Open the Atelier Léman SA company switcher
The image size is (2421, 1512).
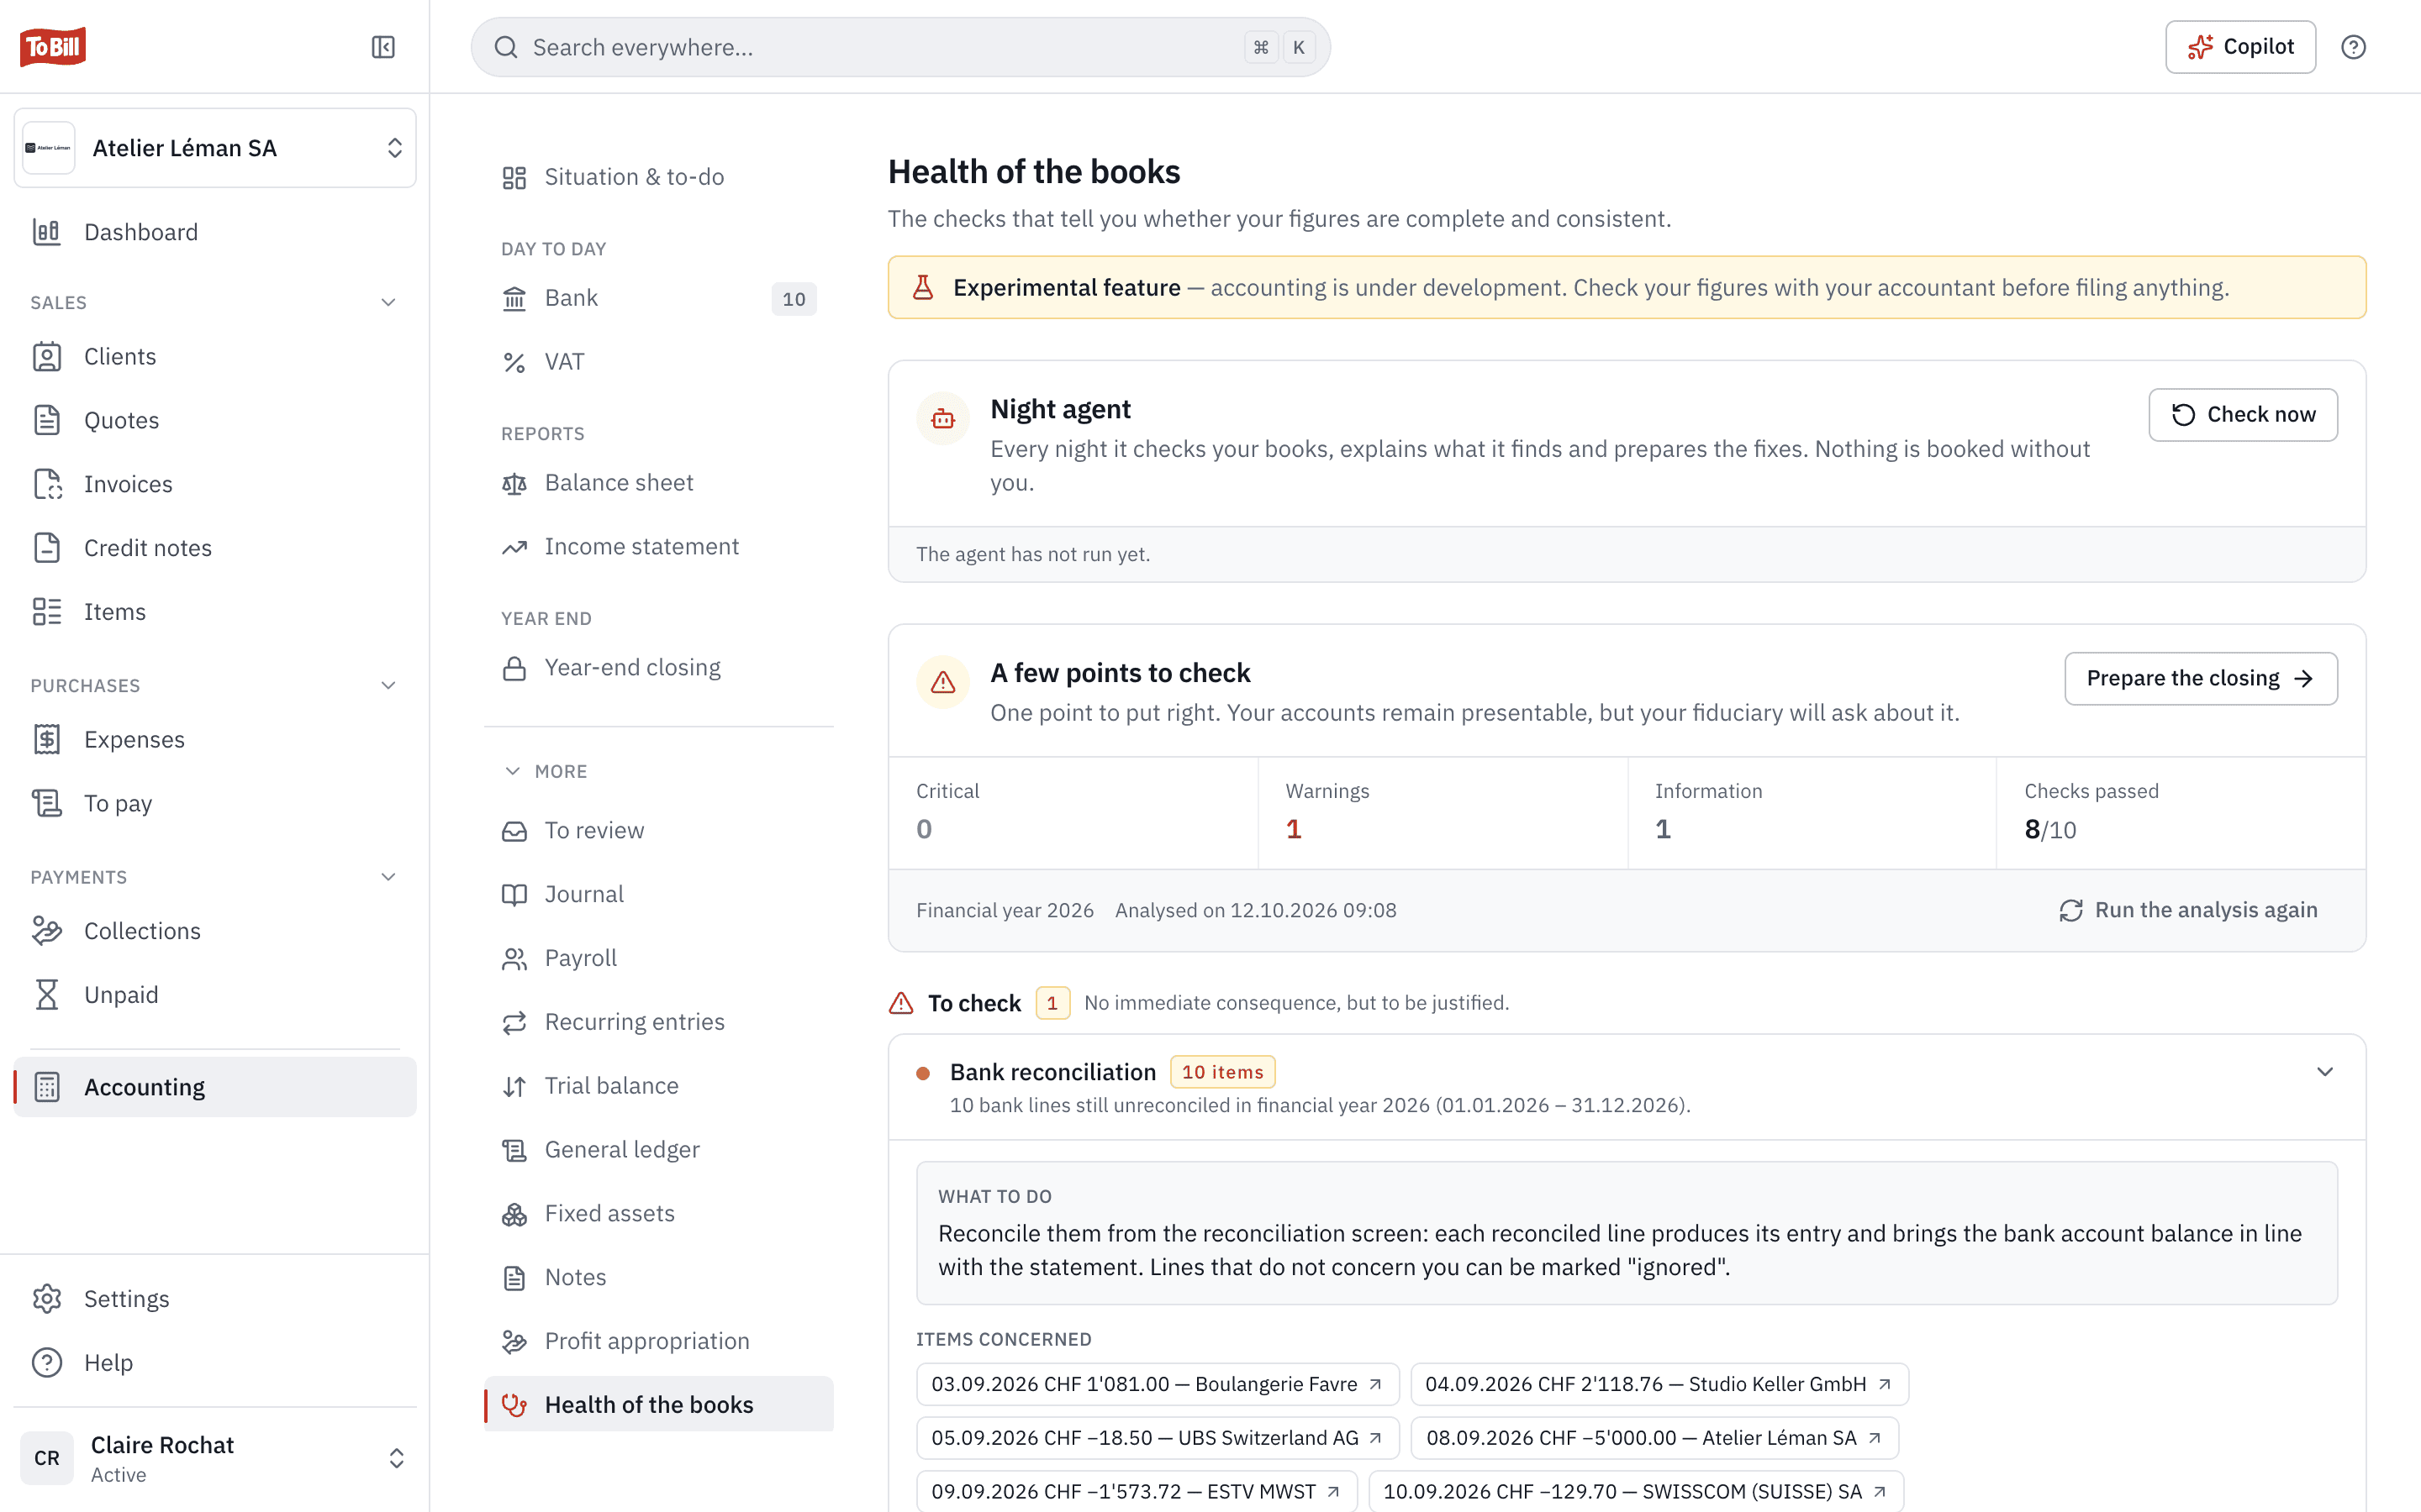214,148
